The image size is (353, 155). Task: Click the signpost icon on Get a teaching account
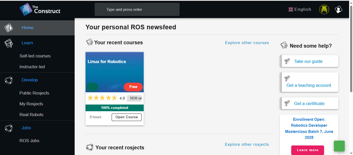pyautogui.click(x=287, y=78)
